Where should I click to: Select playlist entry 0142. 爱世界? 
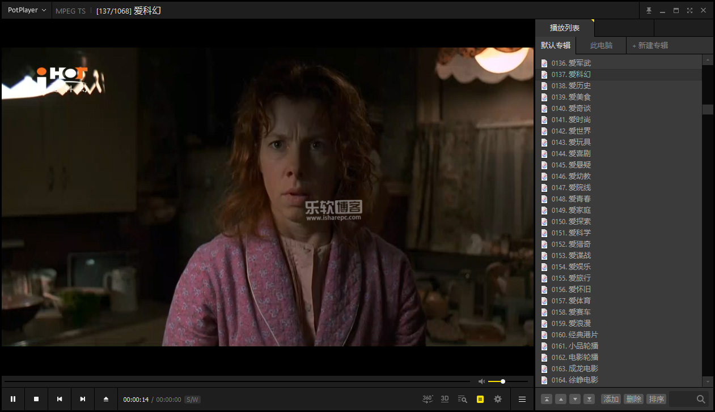619,131
